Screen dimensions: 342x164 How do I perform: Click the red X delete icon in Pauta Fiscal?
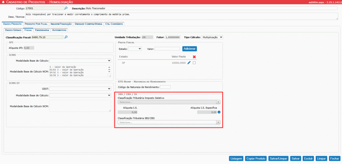click(194, 57)
